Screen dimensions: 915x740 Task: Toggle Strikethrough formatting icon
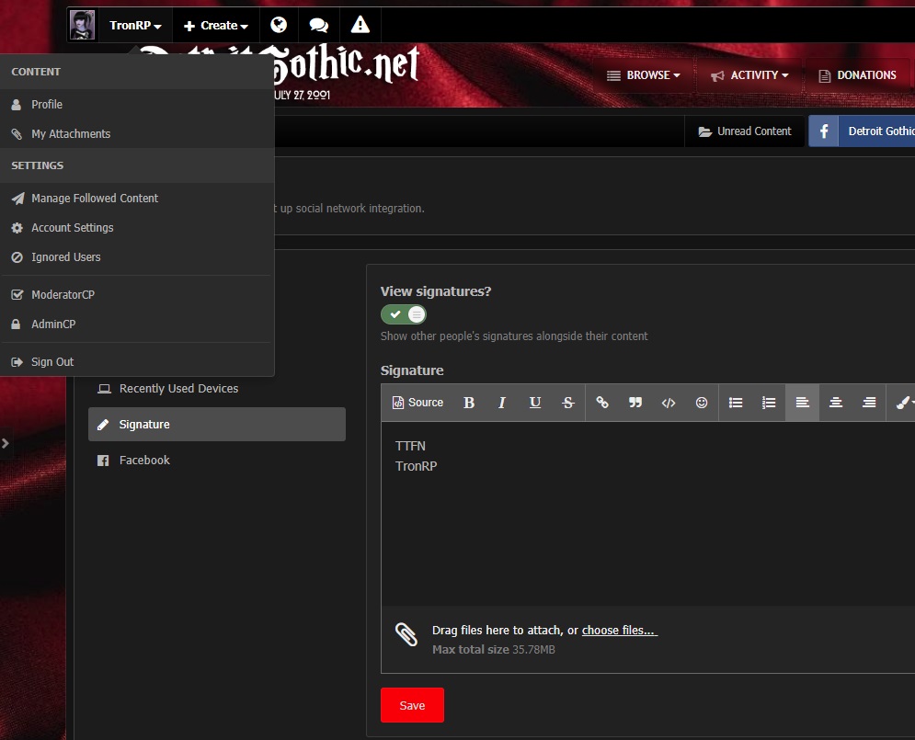pyautogui.click(x=568, y=403)
